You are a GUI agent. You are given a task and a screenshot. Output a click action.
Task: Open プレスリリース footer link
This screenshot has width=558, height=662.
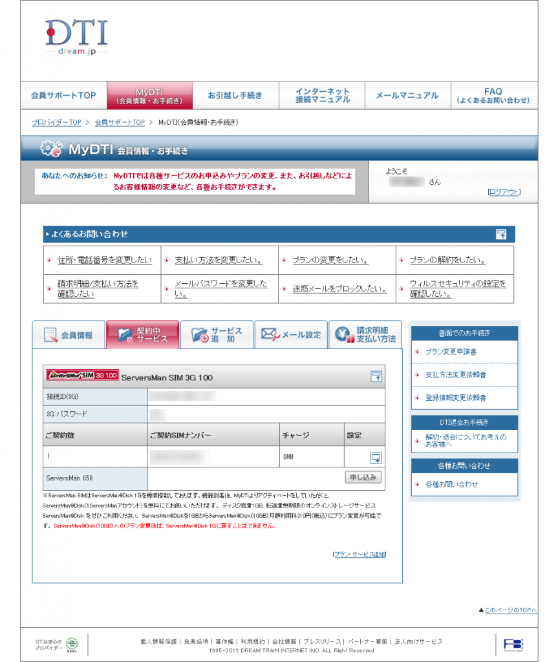[322, 641]
